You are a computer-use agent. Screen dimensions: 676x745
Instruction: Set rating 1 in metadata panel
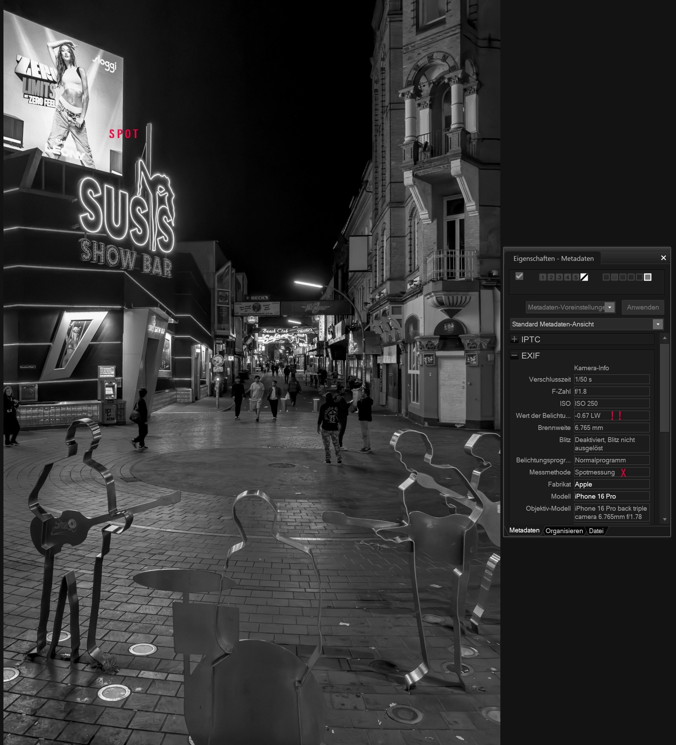[x=542, y=277]
